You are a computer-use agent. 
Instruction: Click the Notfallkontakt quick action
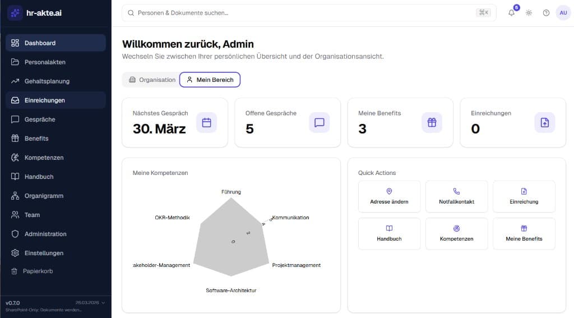pos(456,196)
